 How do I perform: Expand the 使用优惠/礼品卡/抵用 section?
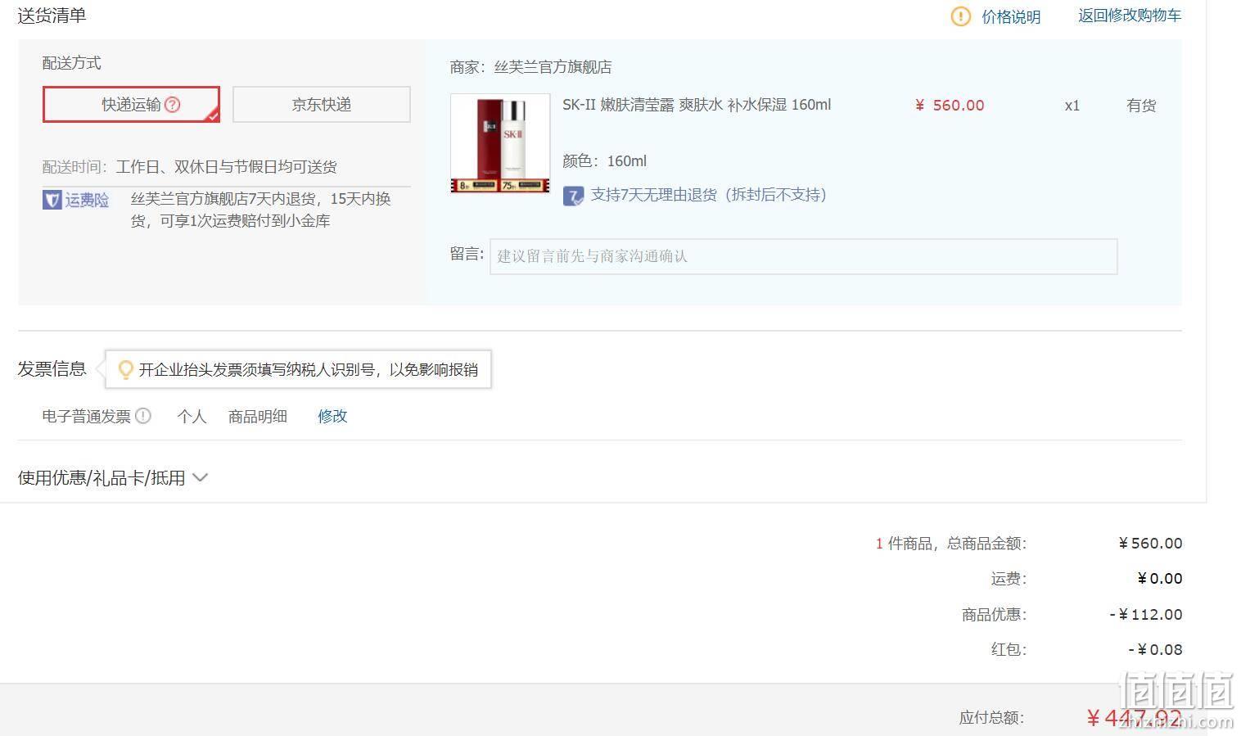(113, 477)
